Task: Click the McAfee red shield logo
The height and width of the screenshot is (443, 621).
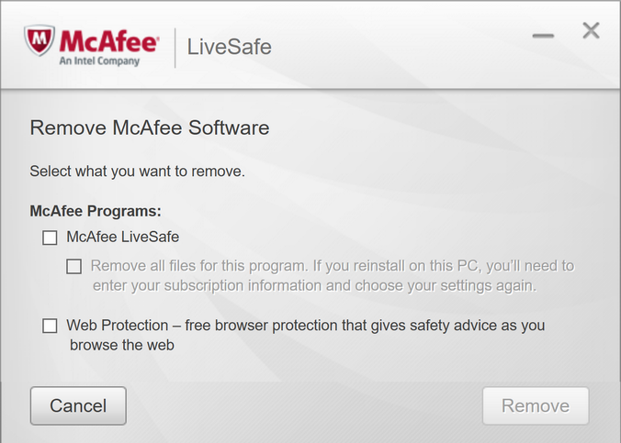Action: [40, 42]
